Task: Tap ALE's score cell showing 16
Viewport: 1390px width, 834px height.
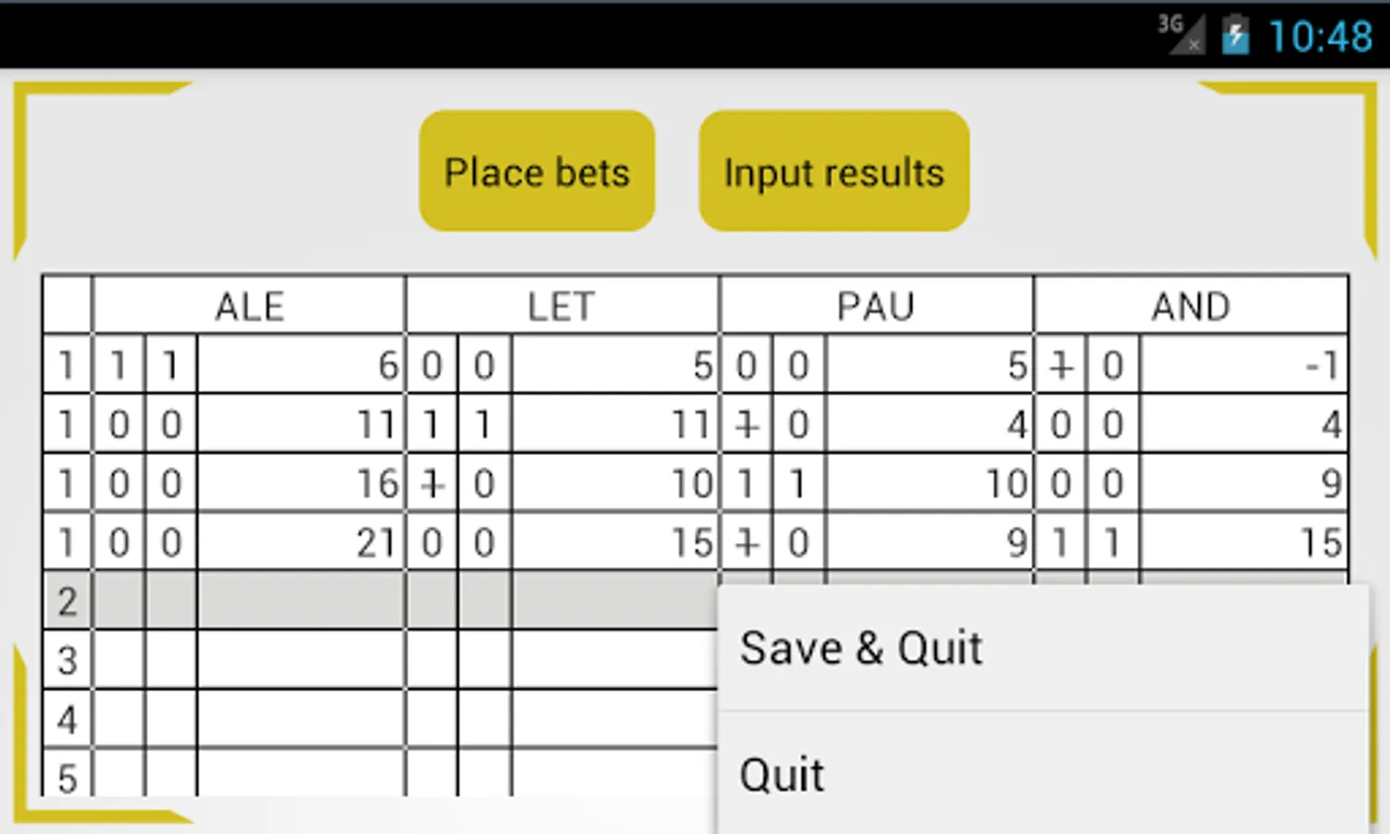Action: [x=301, y=484]
